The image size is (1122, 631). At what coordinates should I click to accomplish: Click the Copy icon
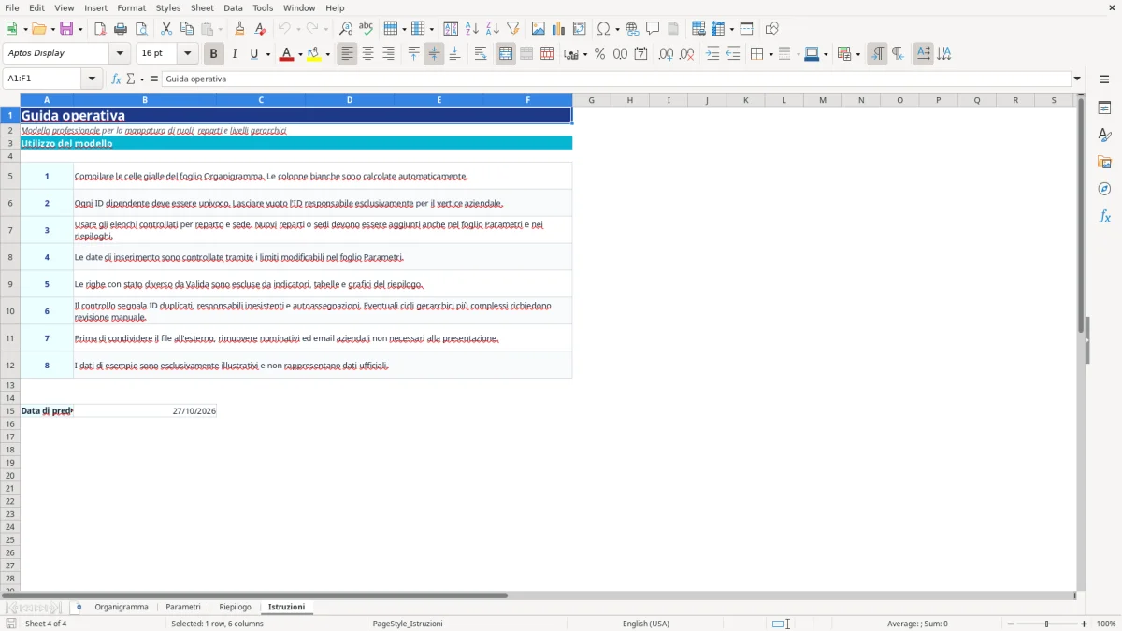[x=187, y=29]
